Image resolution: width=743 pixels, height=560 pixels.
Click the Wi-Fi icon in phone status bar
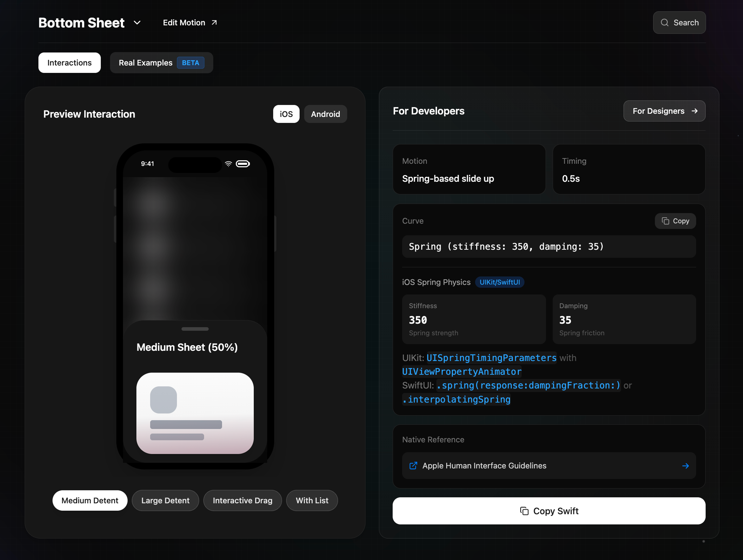pyautogui.click(x=228, y=164)
